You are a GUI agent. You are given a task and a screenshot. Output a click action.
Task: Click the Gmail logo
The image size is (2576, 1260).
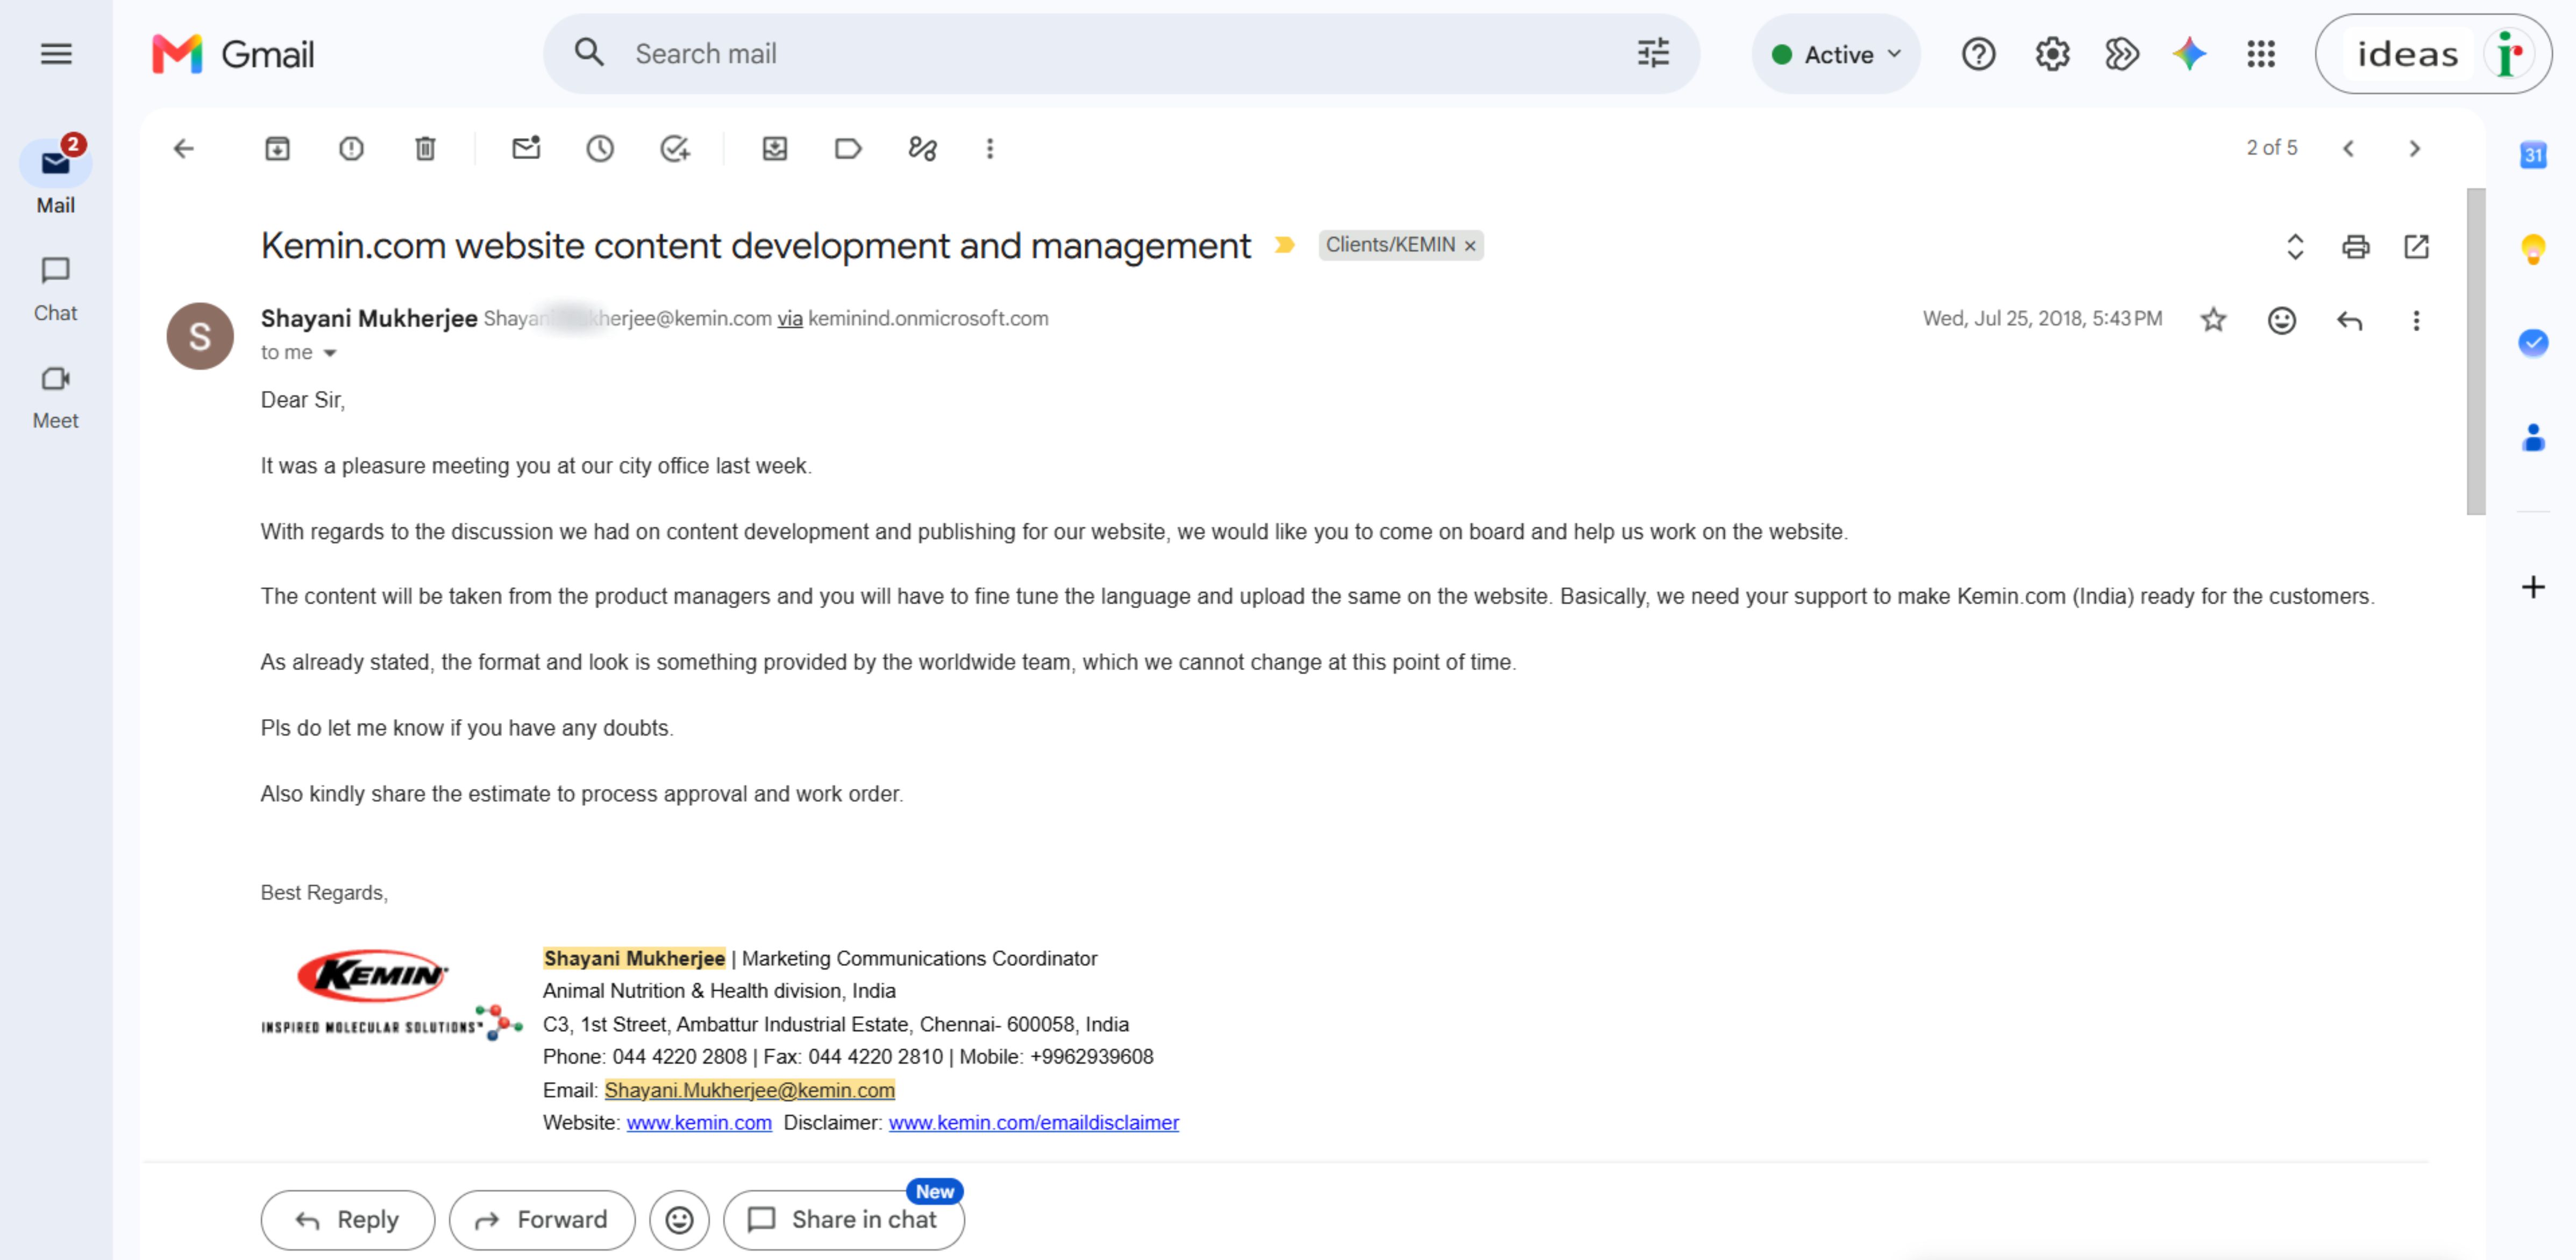point(232,54)
